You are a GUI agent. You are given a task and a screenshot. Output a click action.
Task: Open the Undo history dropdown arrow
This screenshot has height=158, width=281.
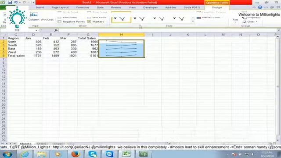[x=20, y=2]
